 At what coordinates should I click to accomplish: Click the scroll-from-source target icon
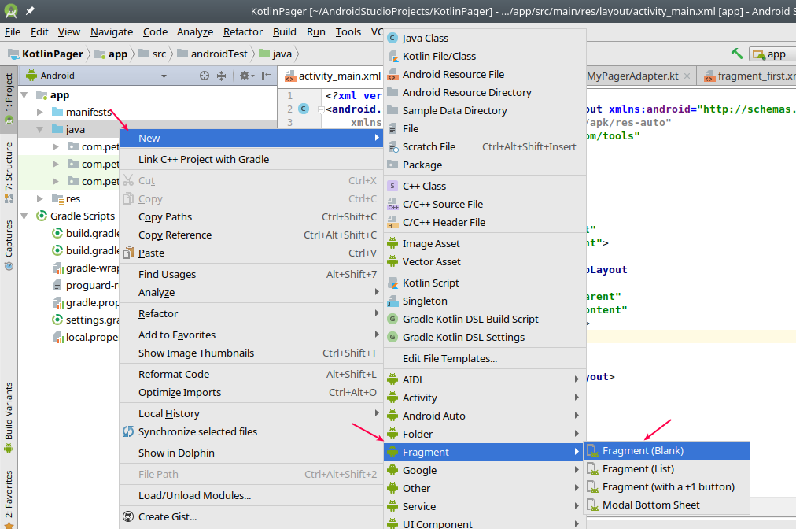click(x=205, y=76)
